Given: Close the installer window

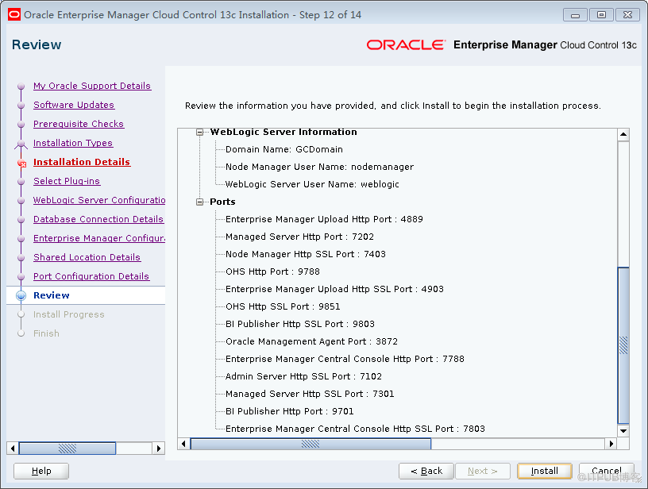Looking at the screenshot, I should click(627, 15).
